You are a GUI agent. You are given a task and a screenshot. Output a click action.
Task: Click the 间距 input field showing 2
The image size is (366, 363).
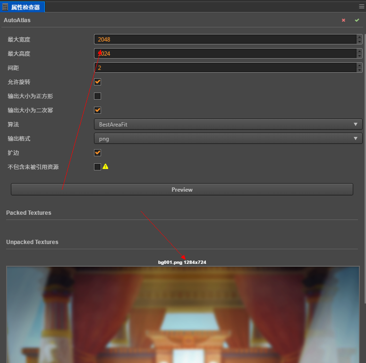pos(225,68)
